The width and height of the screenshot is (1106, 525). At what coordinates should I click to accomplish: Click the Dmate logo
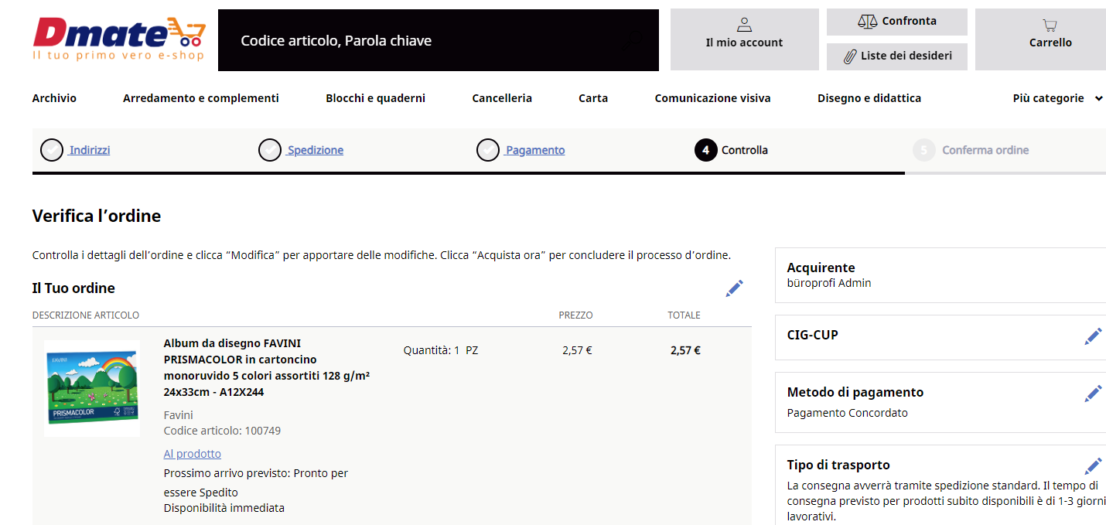click(x=120, y=39)
